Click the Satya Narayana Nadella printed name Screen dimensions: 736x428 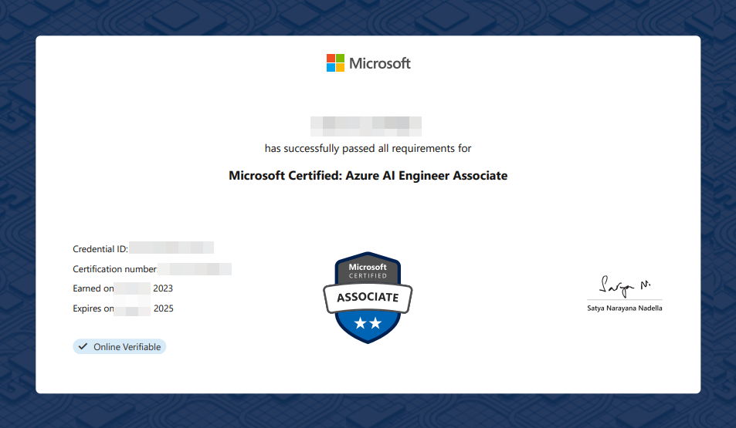pos(624,308)
